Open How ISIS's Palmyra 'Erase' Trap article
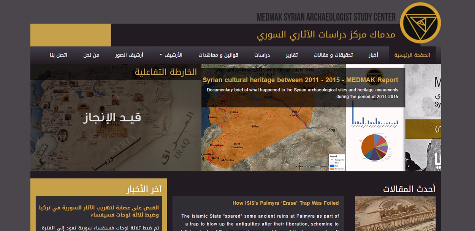 click(x=286, y=203)
